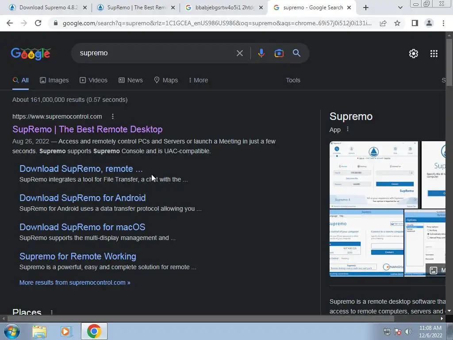Switch to Images results

coord(54,81)
